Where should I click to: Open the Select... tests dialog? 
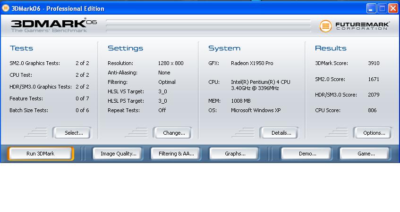coord(72,133)
